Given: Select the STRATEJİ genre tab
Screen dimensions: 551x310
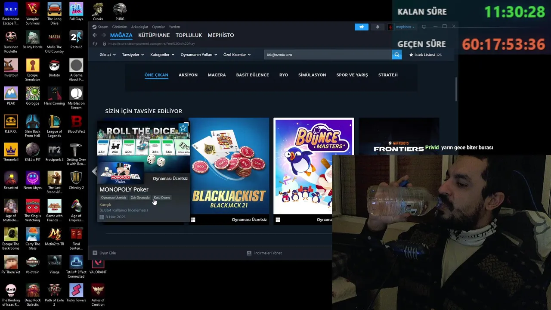Looking at the screenshot, I should [x=388, y=75].
